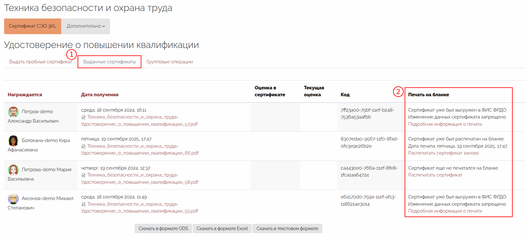Select Выдать пробный сертификат tab

click(x=41, y=62)
